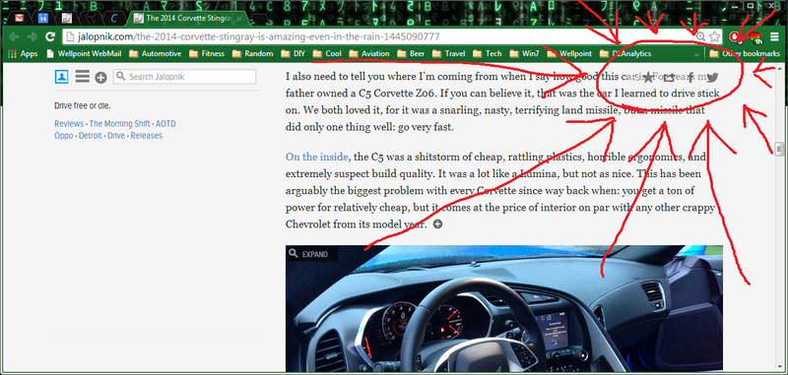Toggle the profile view icon in Jalopnik sidebar
The image size is (788, 375).
(61, 77)
